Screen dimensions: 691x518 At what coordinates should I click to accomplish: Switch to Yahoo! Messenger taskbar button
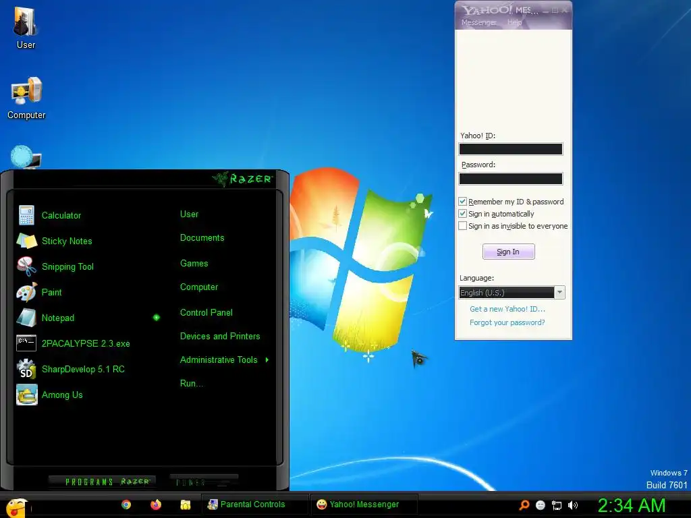click(364, 505)
